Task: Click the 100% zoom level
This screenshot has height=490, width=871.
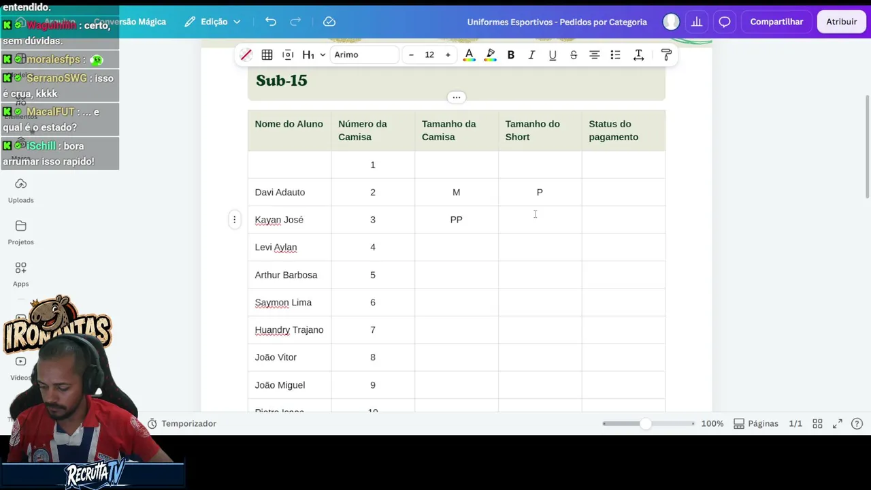Action: [x=712, y=423]
